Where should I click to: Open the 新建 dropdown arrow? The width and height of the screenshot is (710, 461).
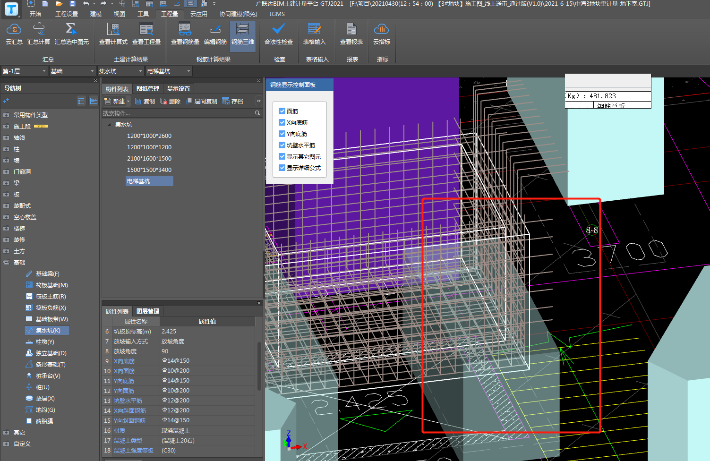[x=128, y=101]
